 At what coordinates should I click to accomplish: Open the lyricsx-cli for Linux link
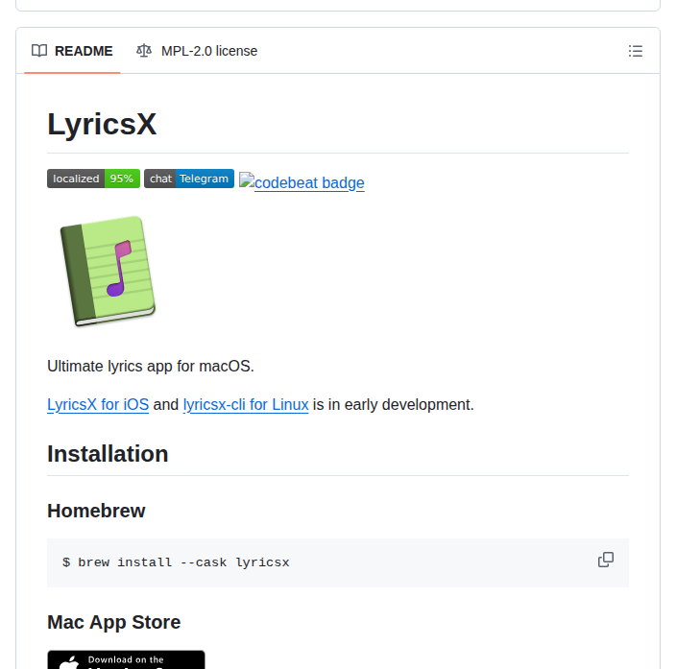[x=246, y=404]
